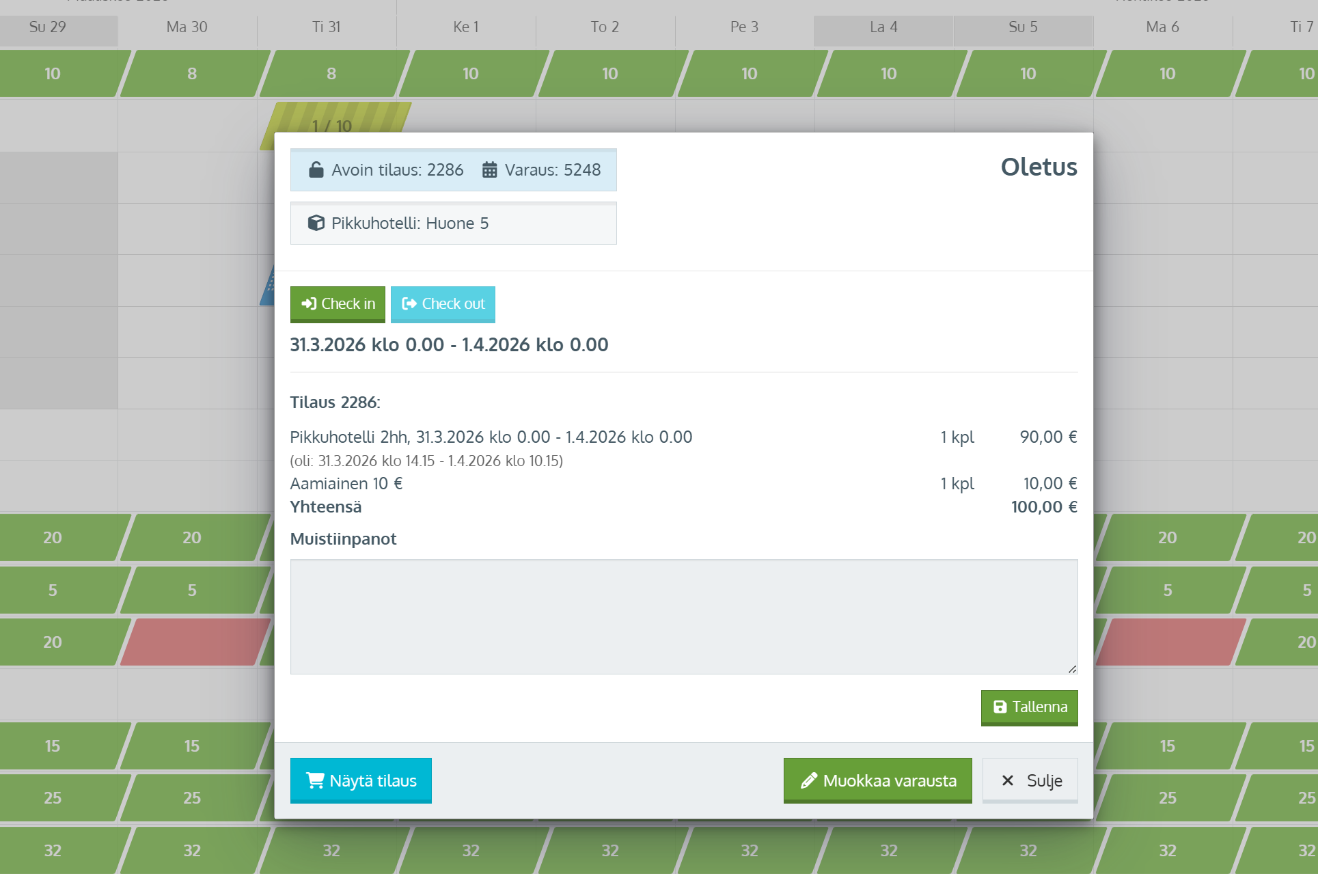Select the To 2 day header

[x=605, y=27]
